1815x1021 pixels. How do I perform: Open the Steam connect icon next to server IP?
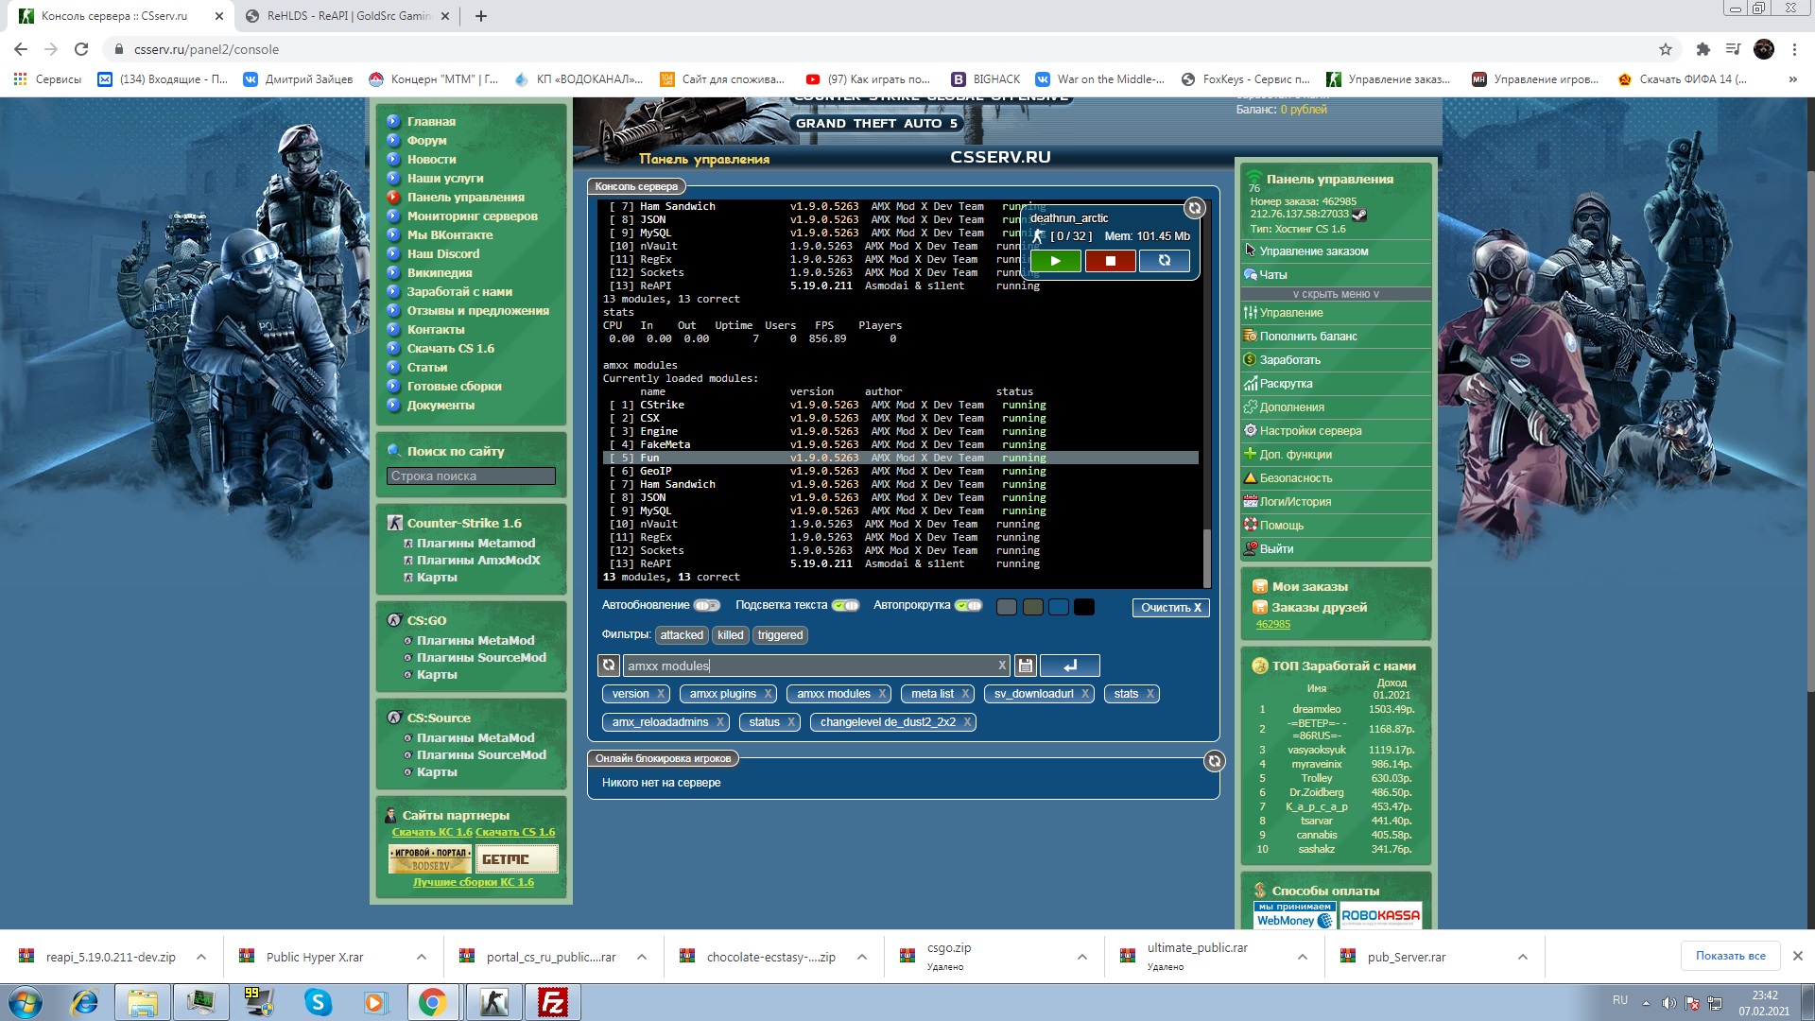[x=1358, y=215]
